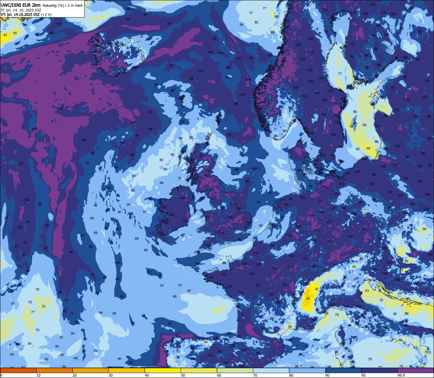The height and width of the screenshot is (378, 434).
Task: Click the humidity value 42 on the map
Action: tap(5, 35)
